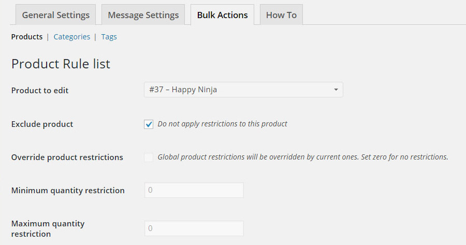
Task: Open the General Settings tab
Action: (55, 15)
